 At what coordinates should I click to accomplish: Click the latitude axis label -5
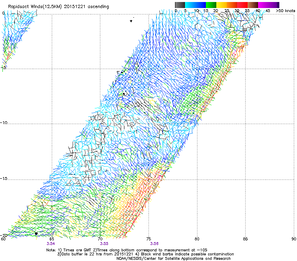click(3, 67)
